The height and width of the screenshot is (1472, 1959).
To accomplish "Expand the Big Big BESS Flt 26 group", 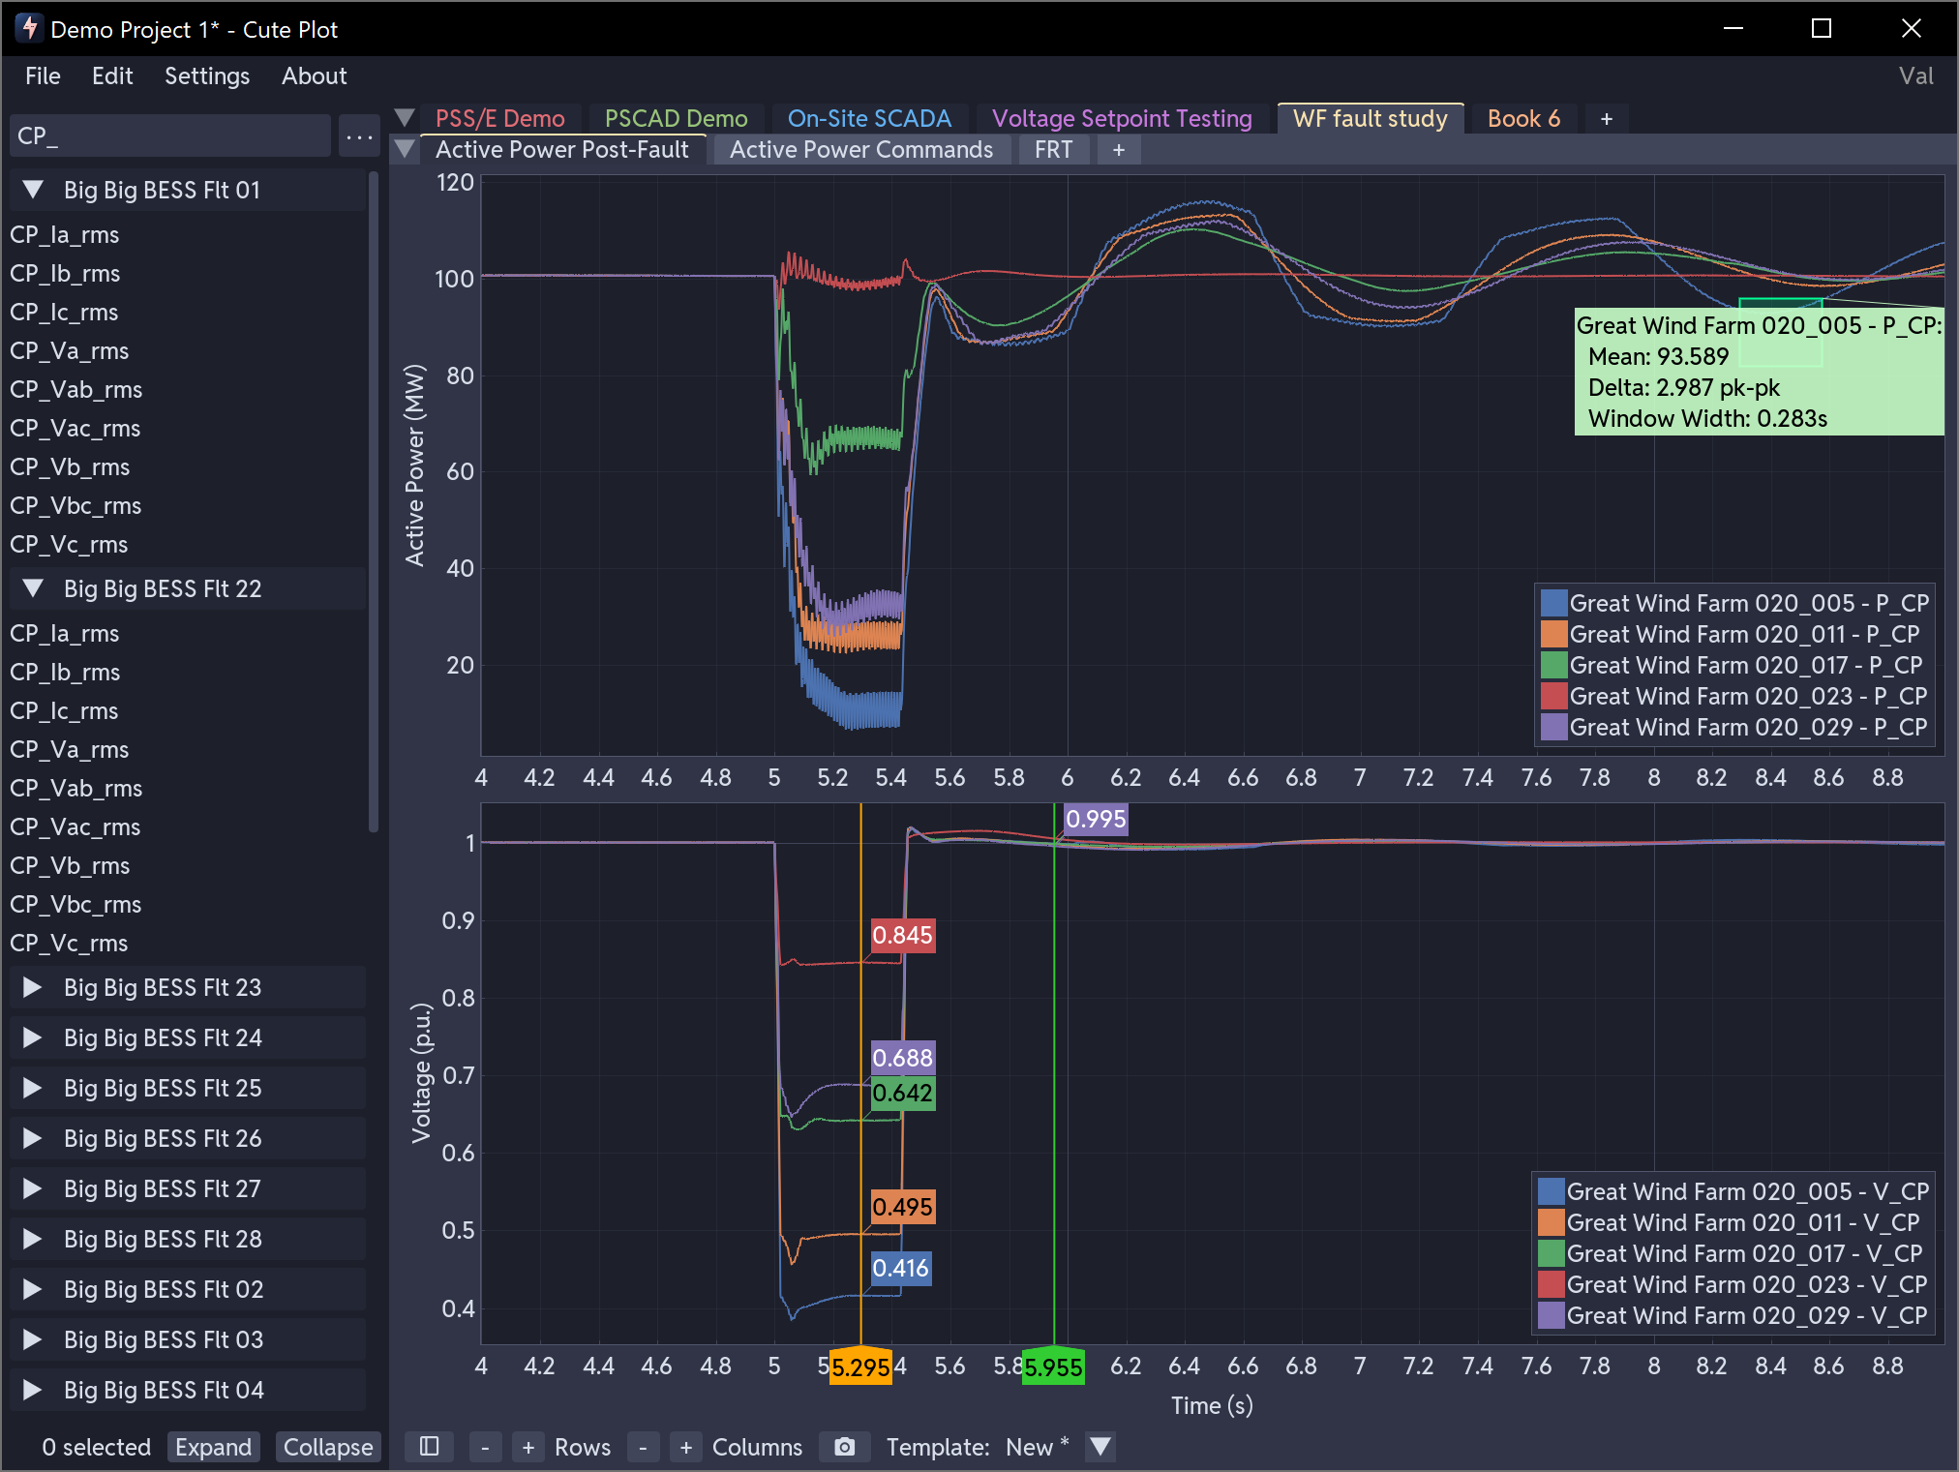I will [33, 1138].
